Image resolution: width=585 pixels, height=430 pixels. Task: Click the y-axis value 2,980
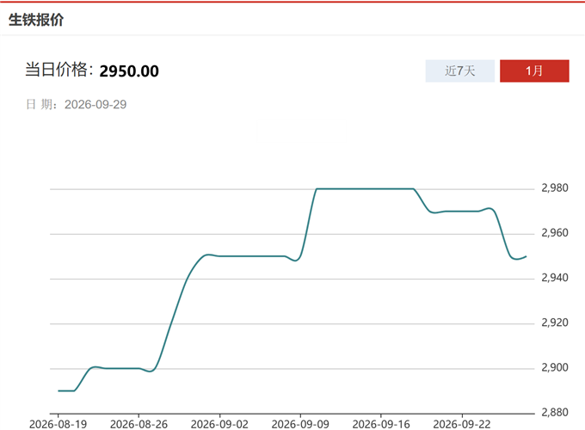click(555, 188)
